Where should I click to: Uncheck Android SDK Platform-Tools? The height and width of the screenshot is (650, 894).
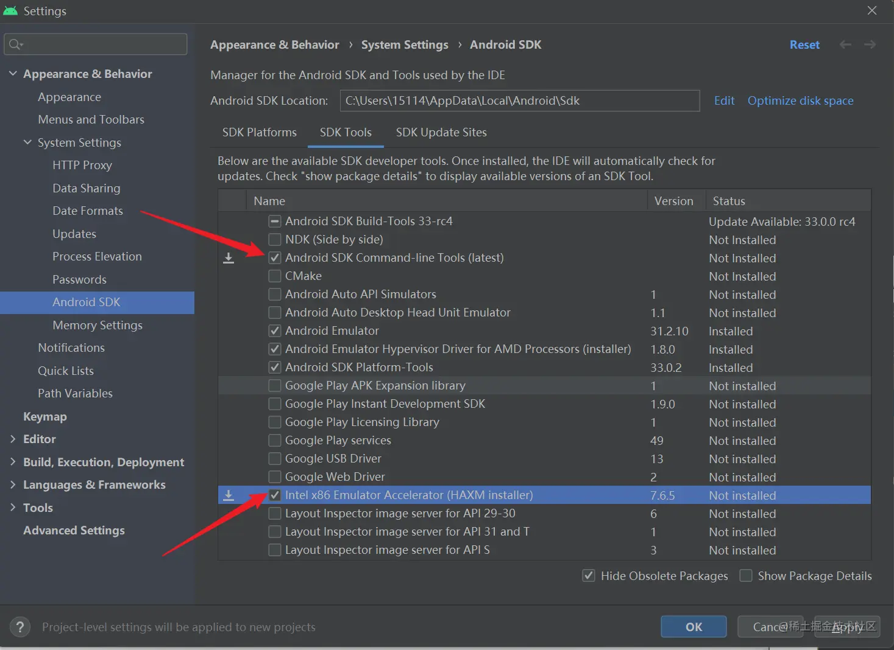tap(275, 367)
